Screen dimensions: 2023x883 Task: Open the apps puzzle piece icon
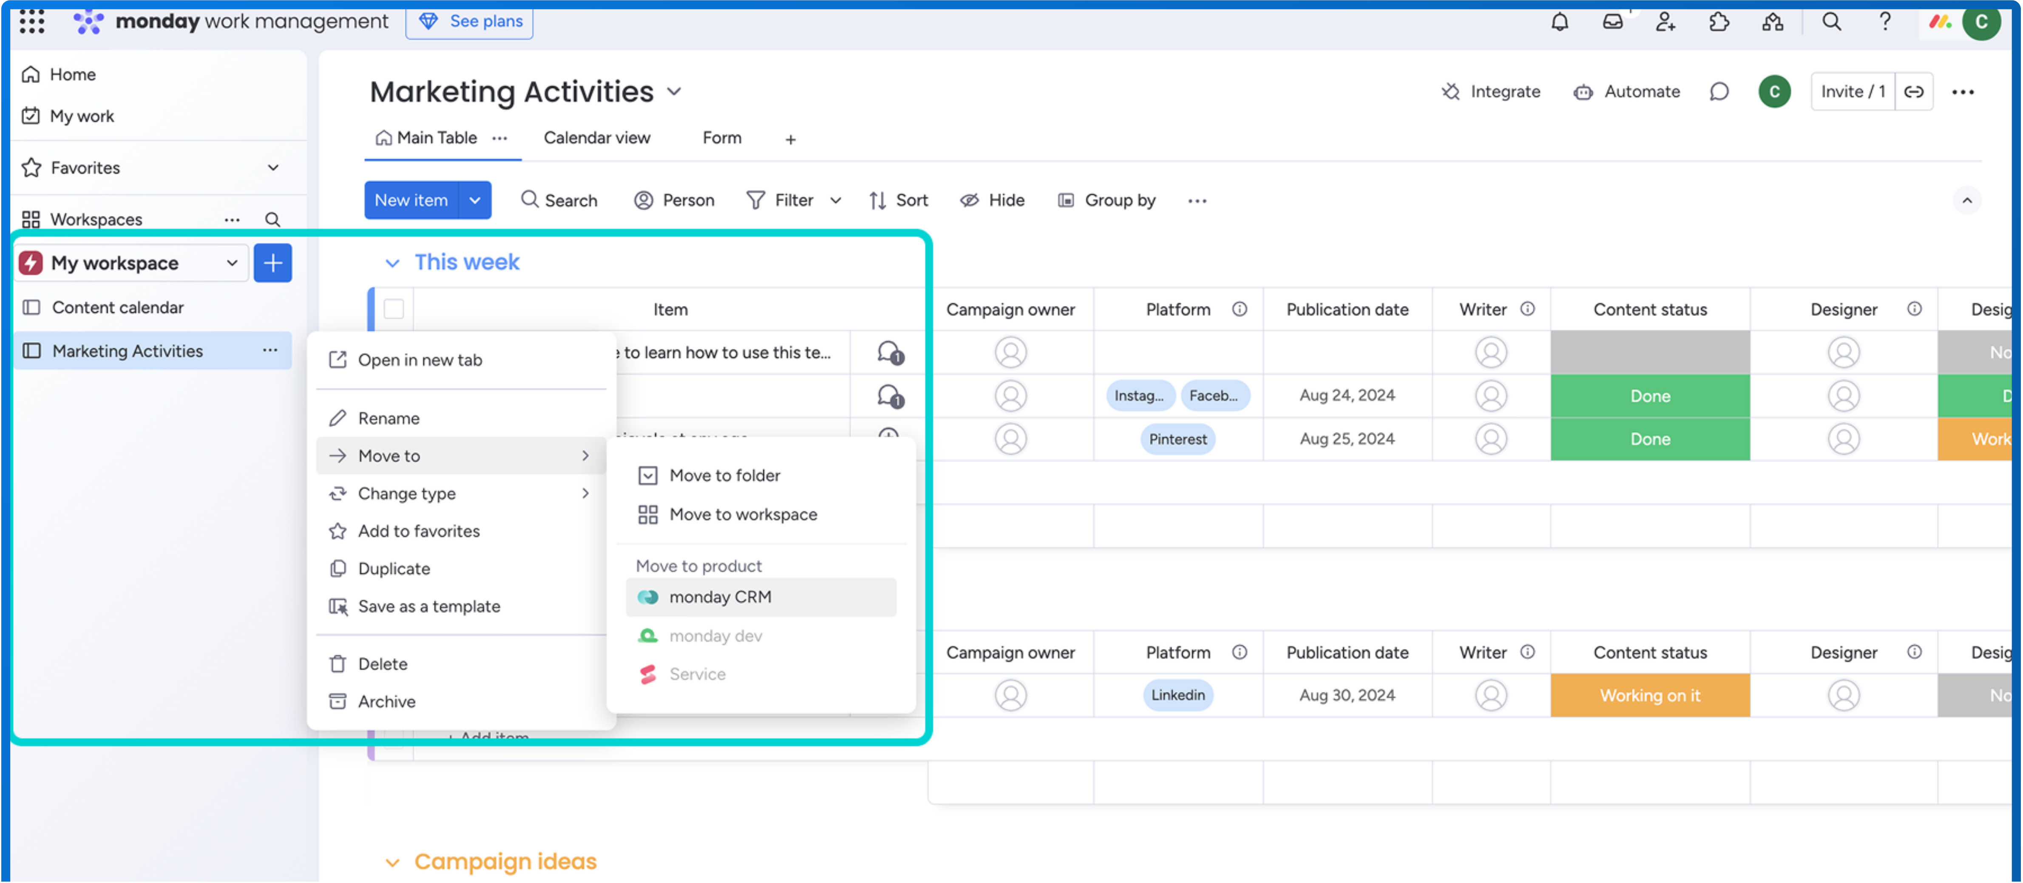point(1719,22)
